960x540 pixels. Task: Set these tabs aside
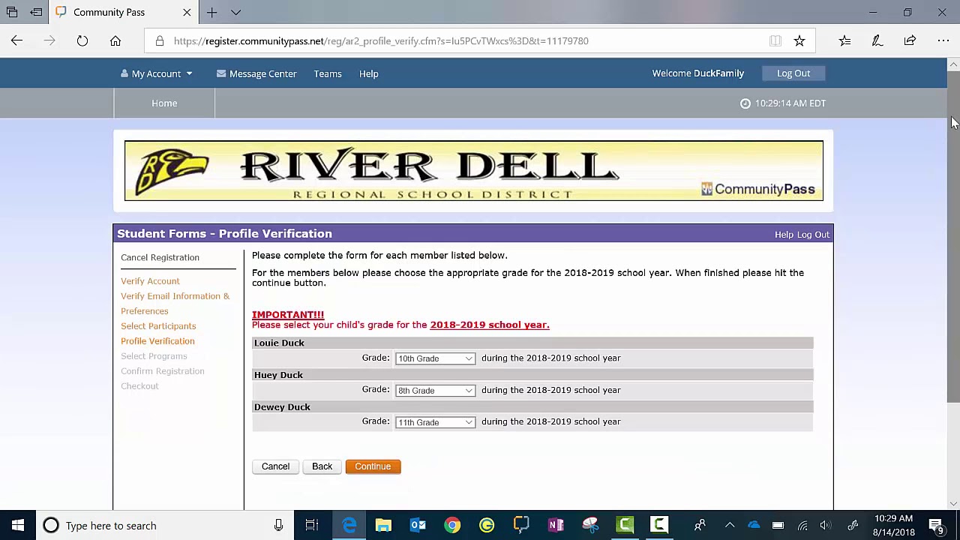pyautogui.click(x=36, y=12)
